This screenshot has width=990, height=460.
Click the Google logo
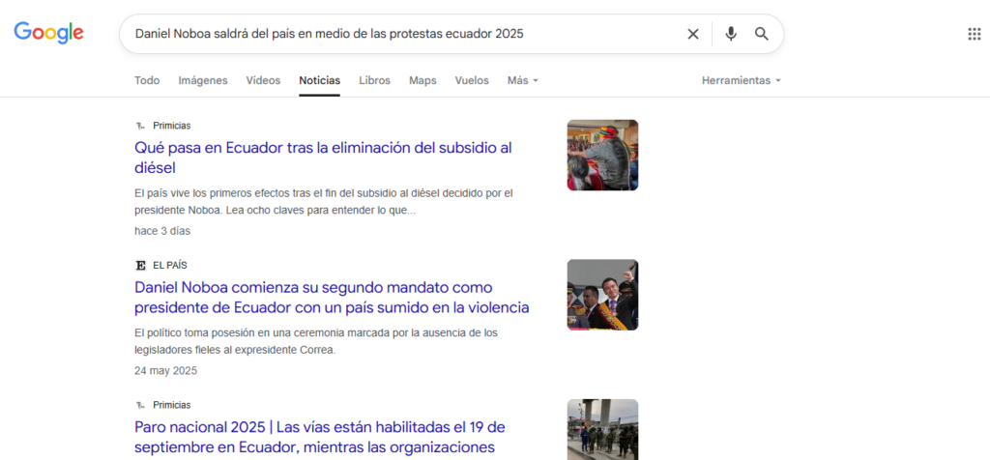pyautogui.click(x=48, y=33)
